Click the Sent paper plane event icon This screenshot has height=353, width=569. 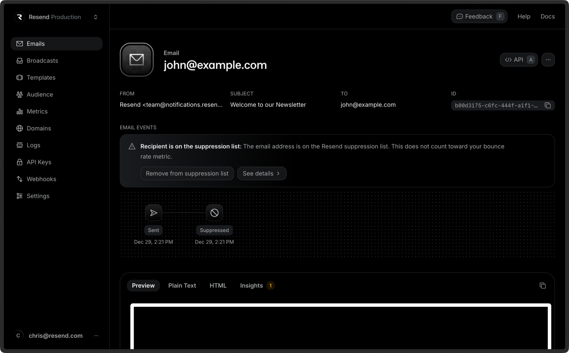pyautogui.click(x=153, y=213)
